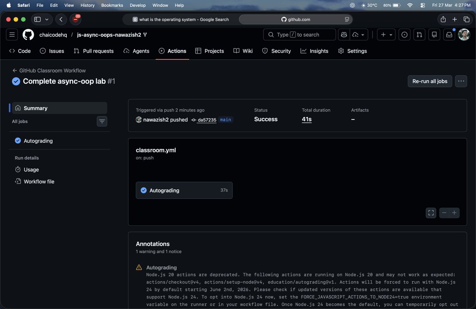Viewport: 476px width, 309px height.
Task: Click the plus create-new button
Action: click(383, 35)
